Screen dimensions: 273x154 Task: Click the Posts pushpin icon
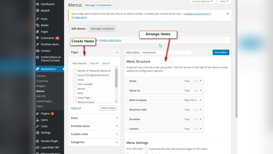38,19
